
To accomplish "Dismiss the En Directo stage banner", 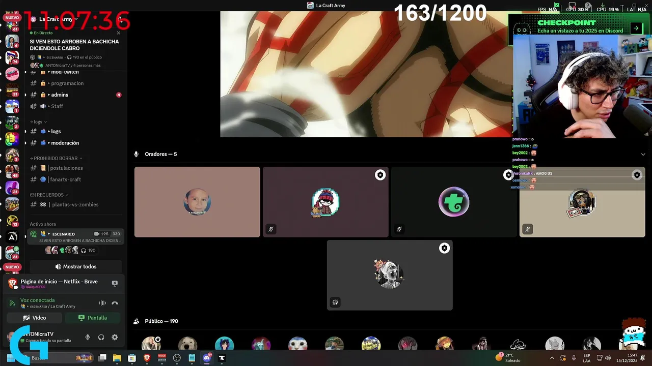I will (119, 33).
